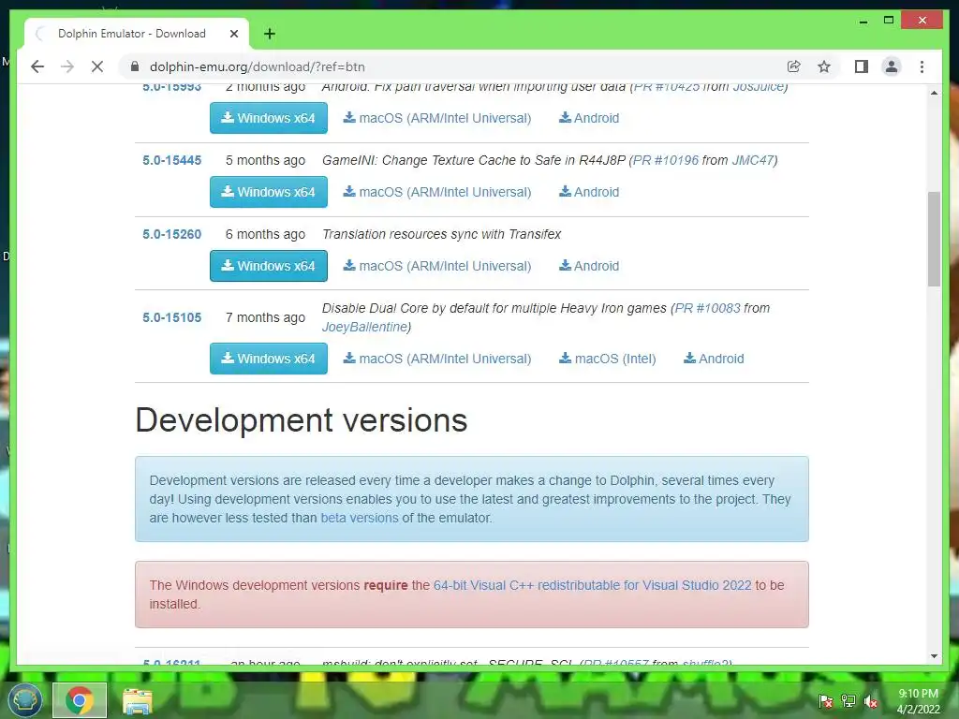This screenshot has width=959, height=719.
Task: Download macOS (Intel) for 5.0-15105
Action: pyautogui.click(x=607, y=359)
